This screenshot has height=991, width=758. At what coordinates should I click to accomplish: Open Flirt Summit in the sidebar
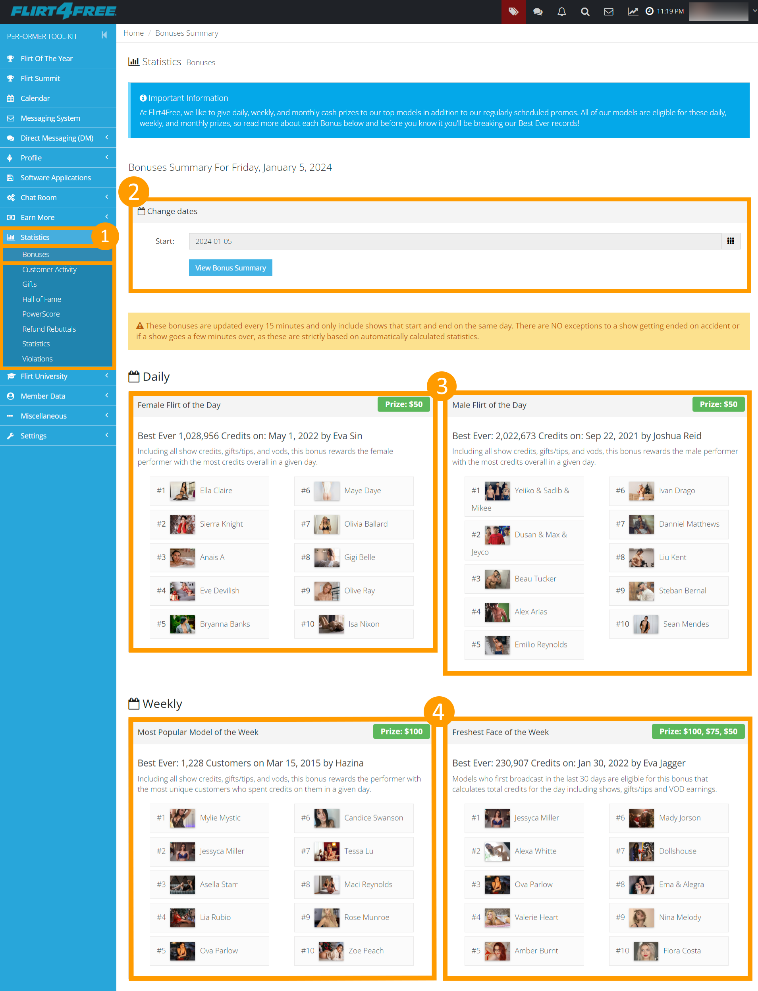coord(40,78)
